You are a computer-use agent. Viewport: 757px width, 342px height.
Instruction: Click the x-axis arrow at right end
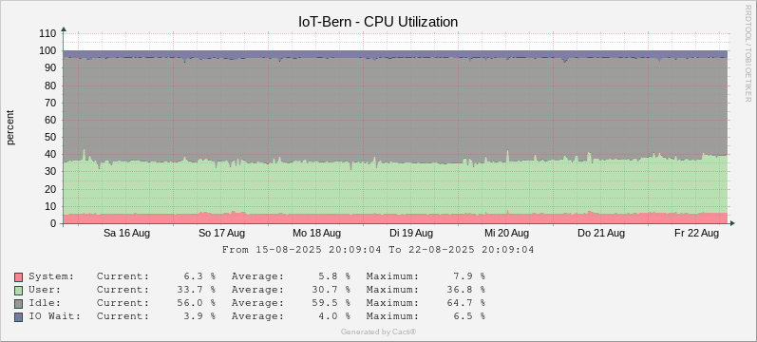[x=732, y=223]
